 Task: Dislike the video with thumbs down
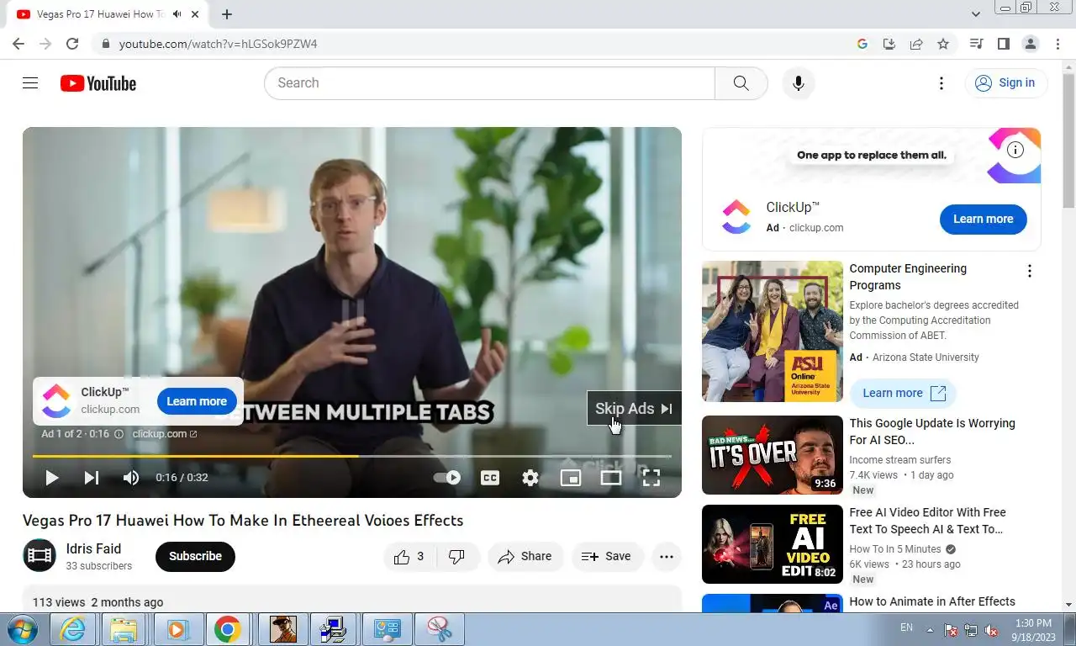(457, 556)
